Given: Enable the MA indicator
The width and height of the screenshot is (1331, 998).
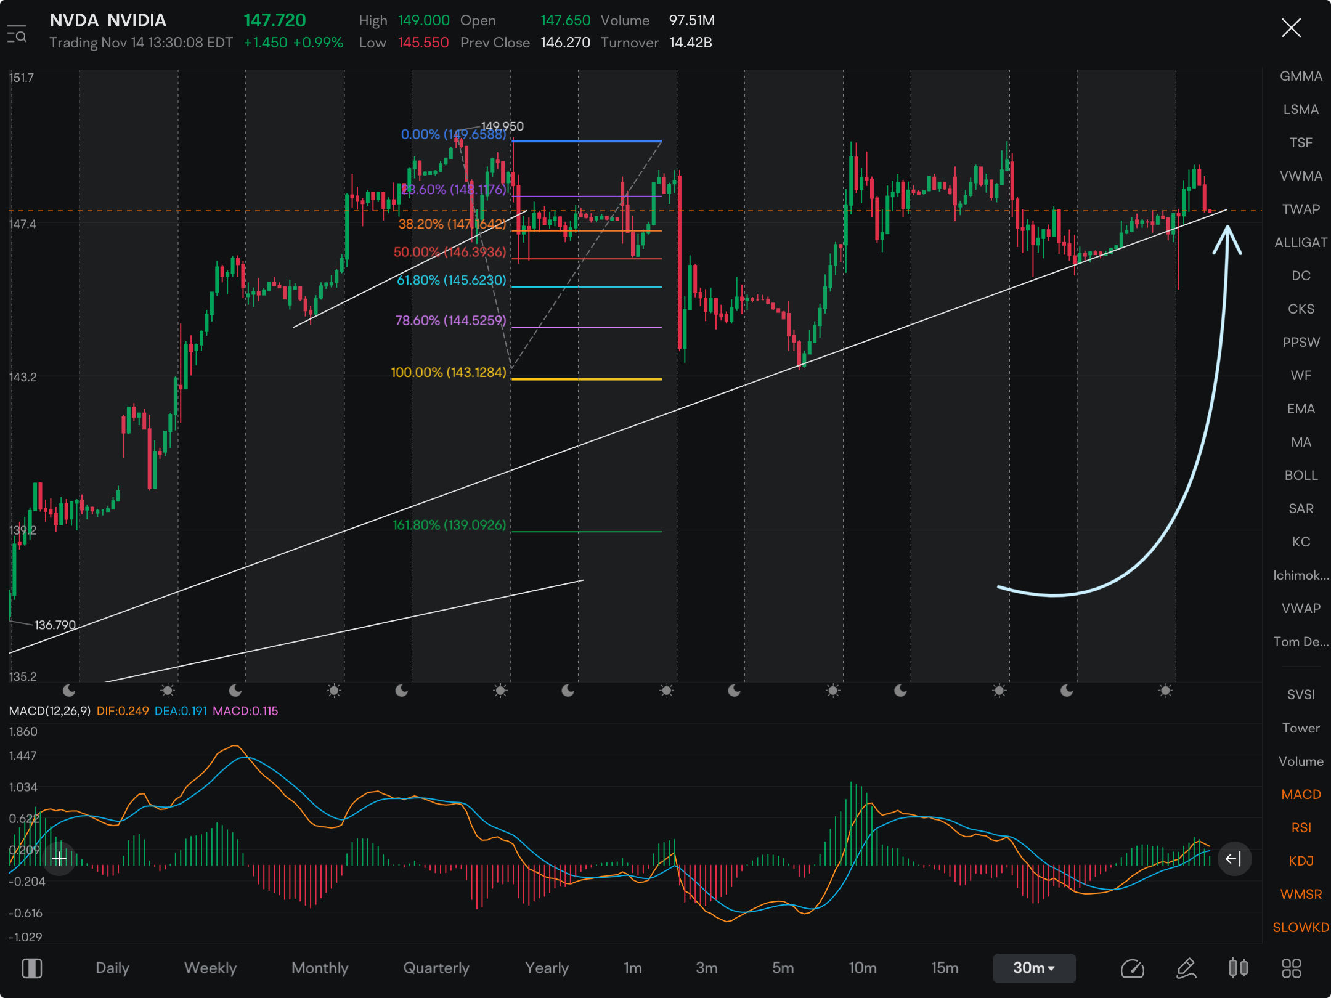Looking at the screenshot, I should [x=1301, y=442].
